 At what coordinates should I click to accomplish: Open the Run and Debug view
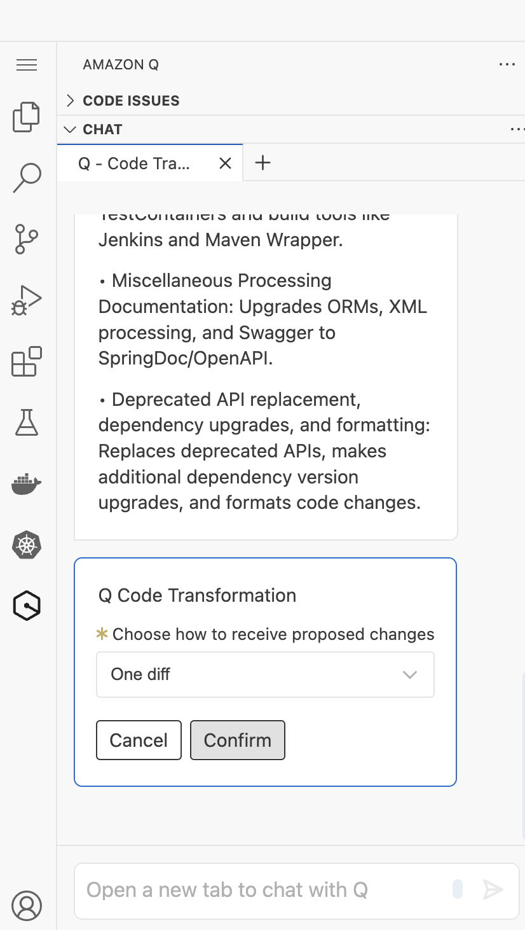[x=26, y=299]
